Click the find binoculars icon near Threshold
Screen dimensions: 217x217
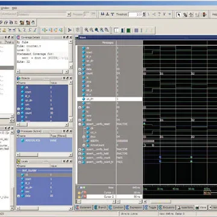tap(102, 14)
